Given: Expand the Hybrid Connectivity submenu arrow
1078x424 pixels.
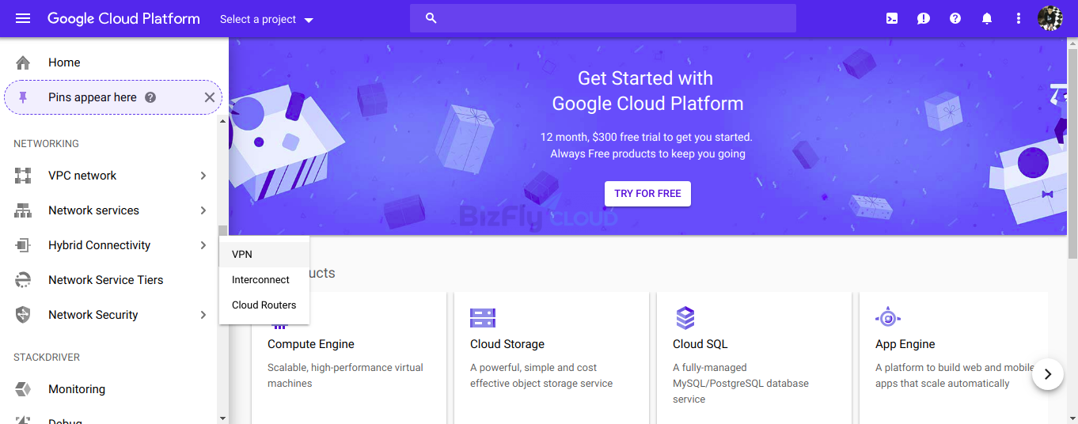Looking at the screenshot, I should (x=203, y=245).
